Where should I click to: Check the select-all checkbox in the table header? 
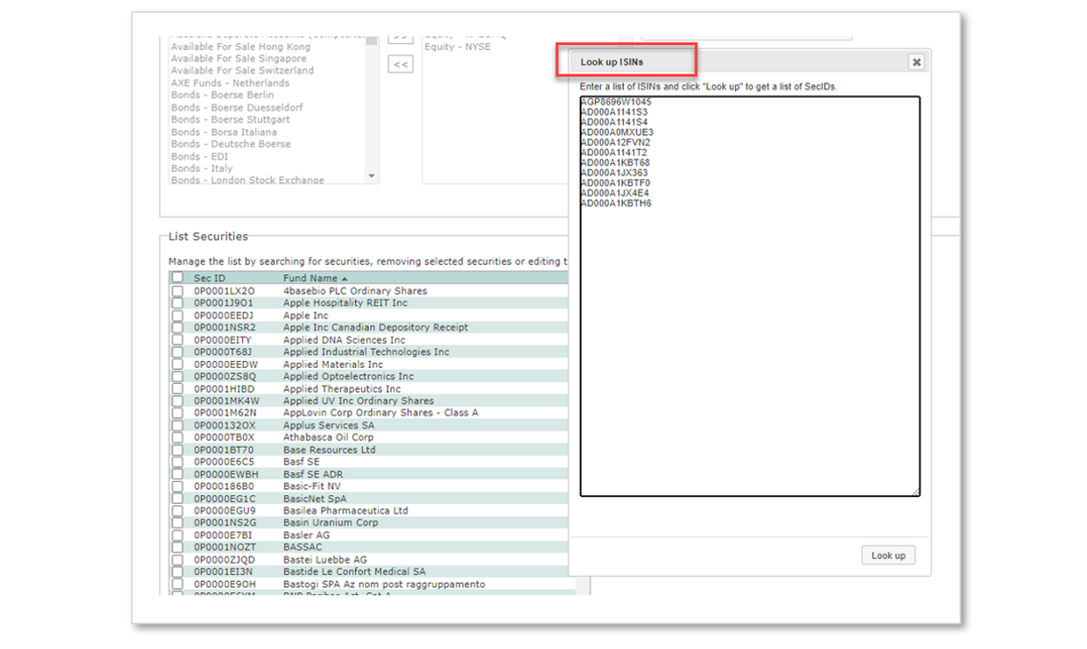[x=177, y=277]
